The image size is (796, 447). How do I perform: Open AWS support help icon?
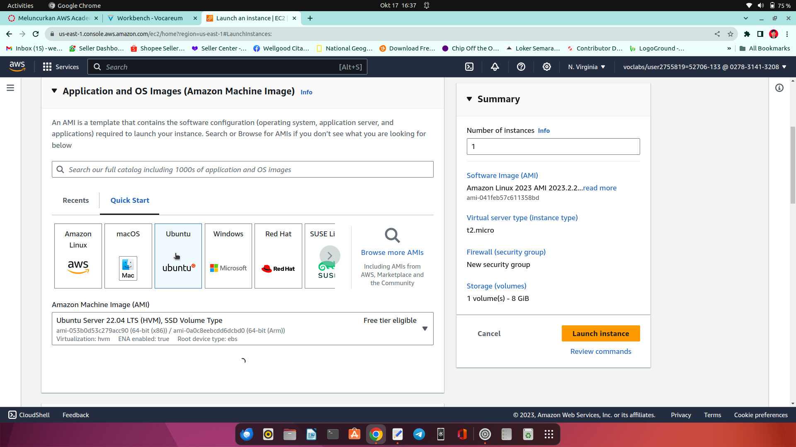click(521, 67)
